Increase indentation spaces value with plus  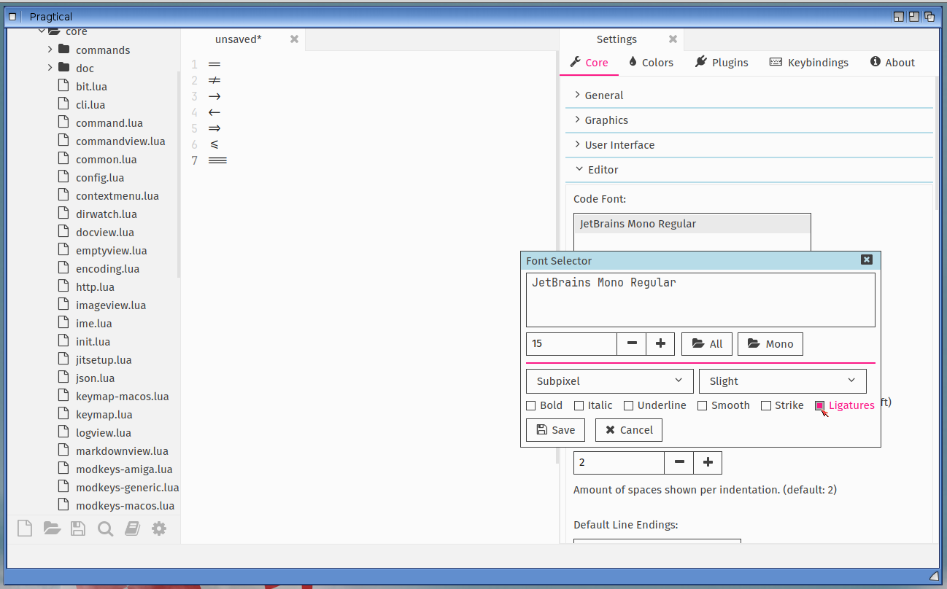(708, 463)
